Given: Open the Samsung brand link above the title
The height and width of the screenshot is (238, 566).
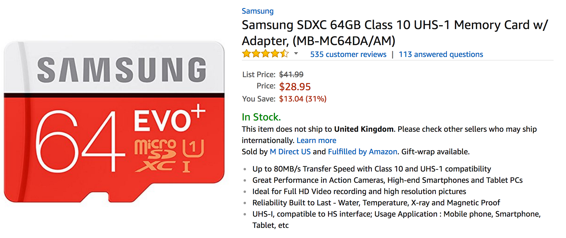Looking at the screenshot, I should (x=258, y=11).
